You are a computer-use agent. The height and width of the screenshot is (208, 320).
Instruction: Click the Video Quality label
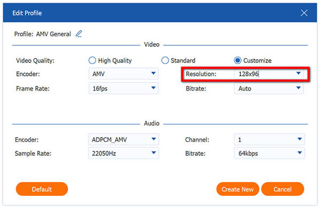click(x=35, y=61)
